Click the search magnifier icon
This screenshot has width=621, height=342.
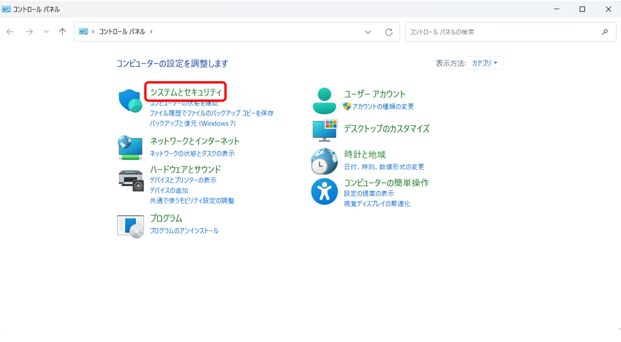point(605,32)
